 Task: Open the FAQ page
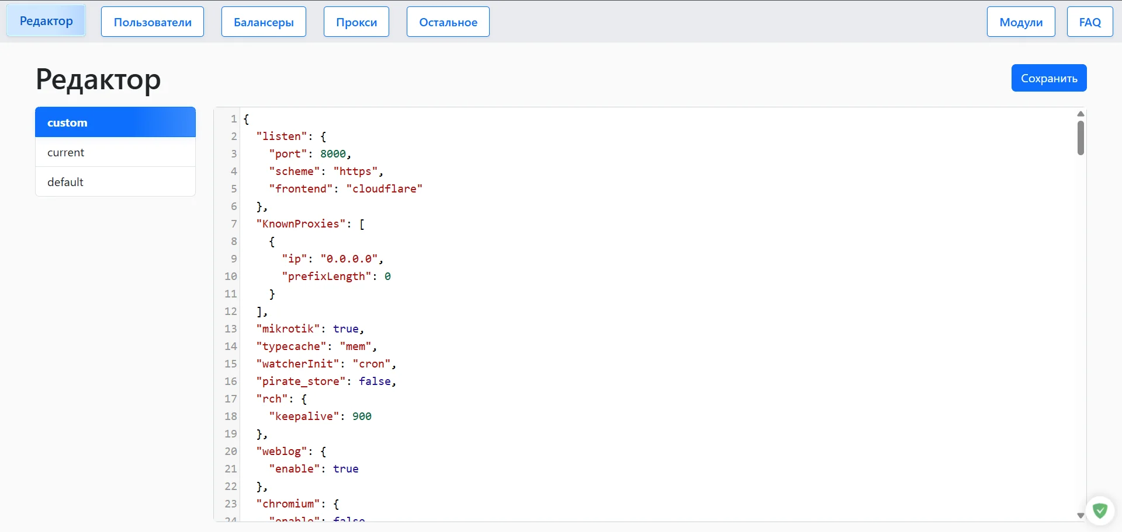[x=1090, y=22]
